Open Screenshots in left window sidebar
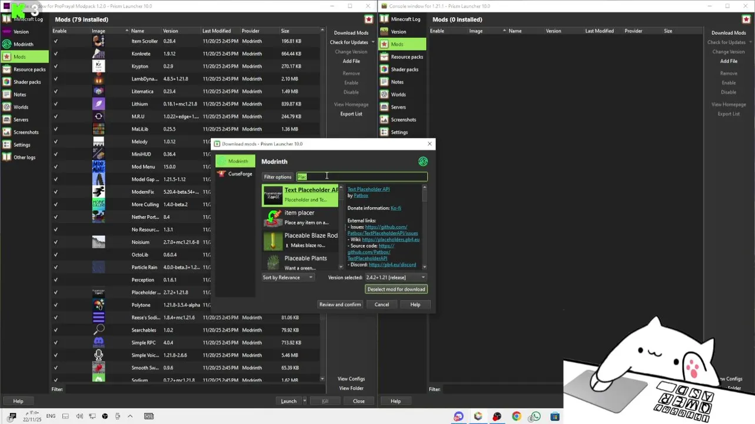 (26, 132)
